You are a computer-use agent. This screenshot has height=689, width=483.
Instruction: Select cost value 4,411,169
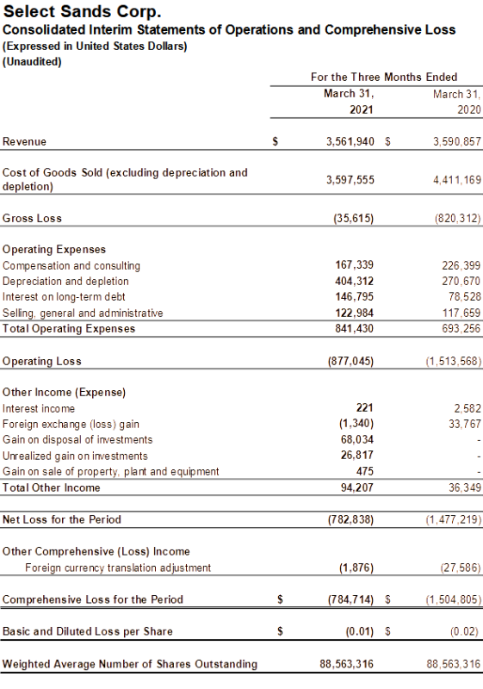pyautogui.click(x=457, y=180)
